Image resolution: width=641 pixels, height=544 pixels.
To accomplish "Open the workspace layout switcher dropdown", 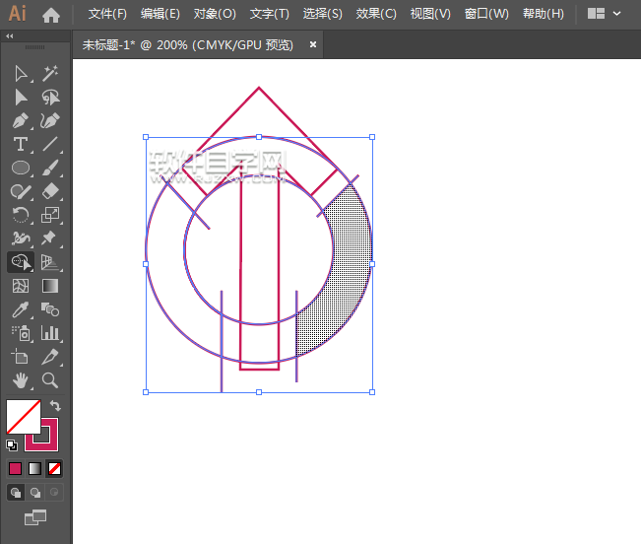I will (604, 14).
